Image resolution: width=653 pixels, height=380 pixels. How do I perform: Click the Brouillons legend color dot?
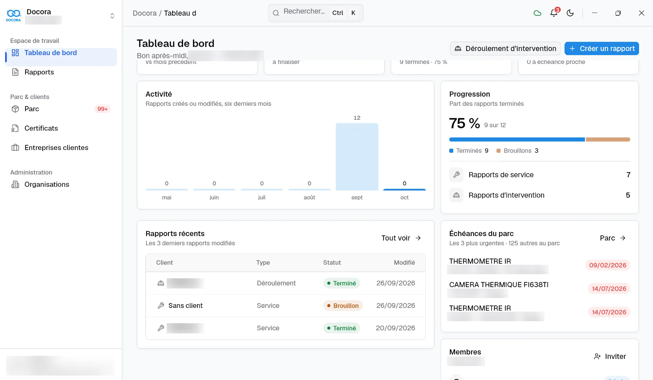pyautogui.click(x=499, y=151)
